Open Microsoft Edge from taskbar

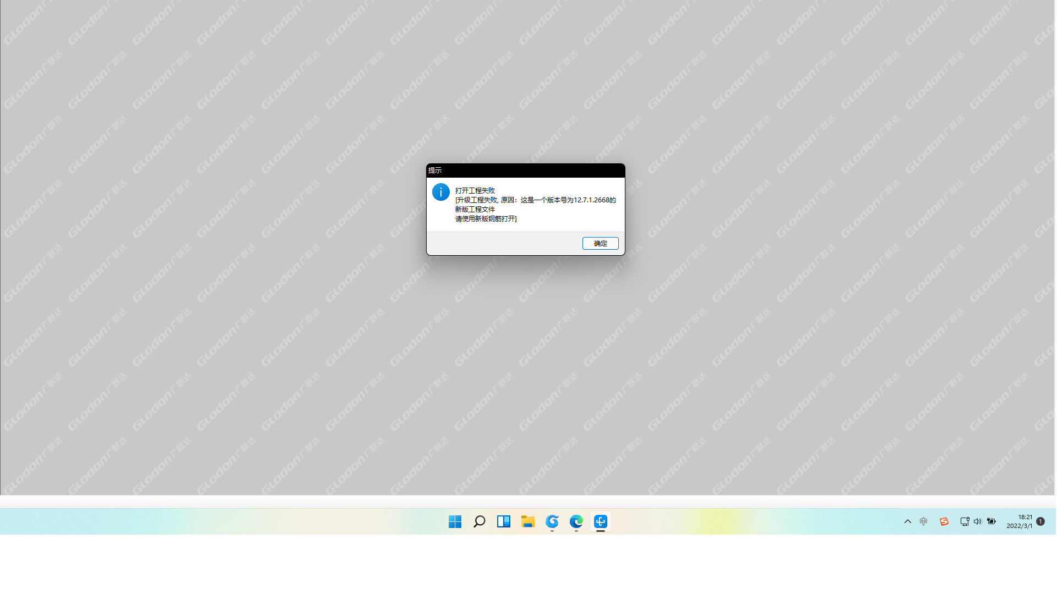(x=576, y=521)
